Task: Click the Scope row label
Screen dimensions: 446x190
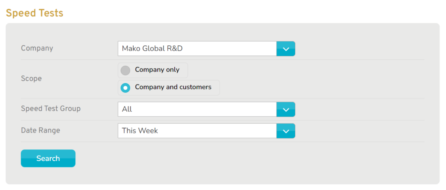Action: (x=31, y=78)
